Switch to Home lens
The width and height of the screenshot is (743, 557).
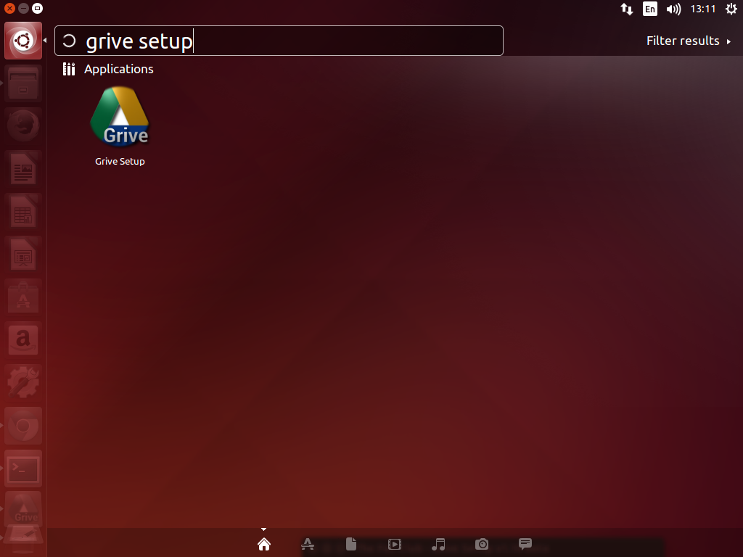pyautogui.click(x=264, y=544)
